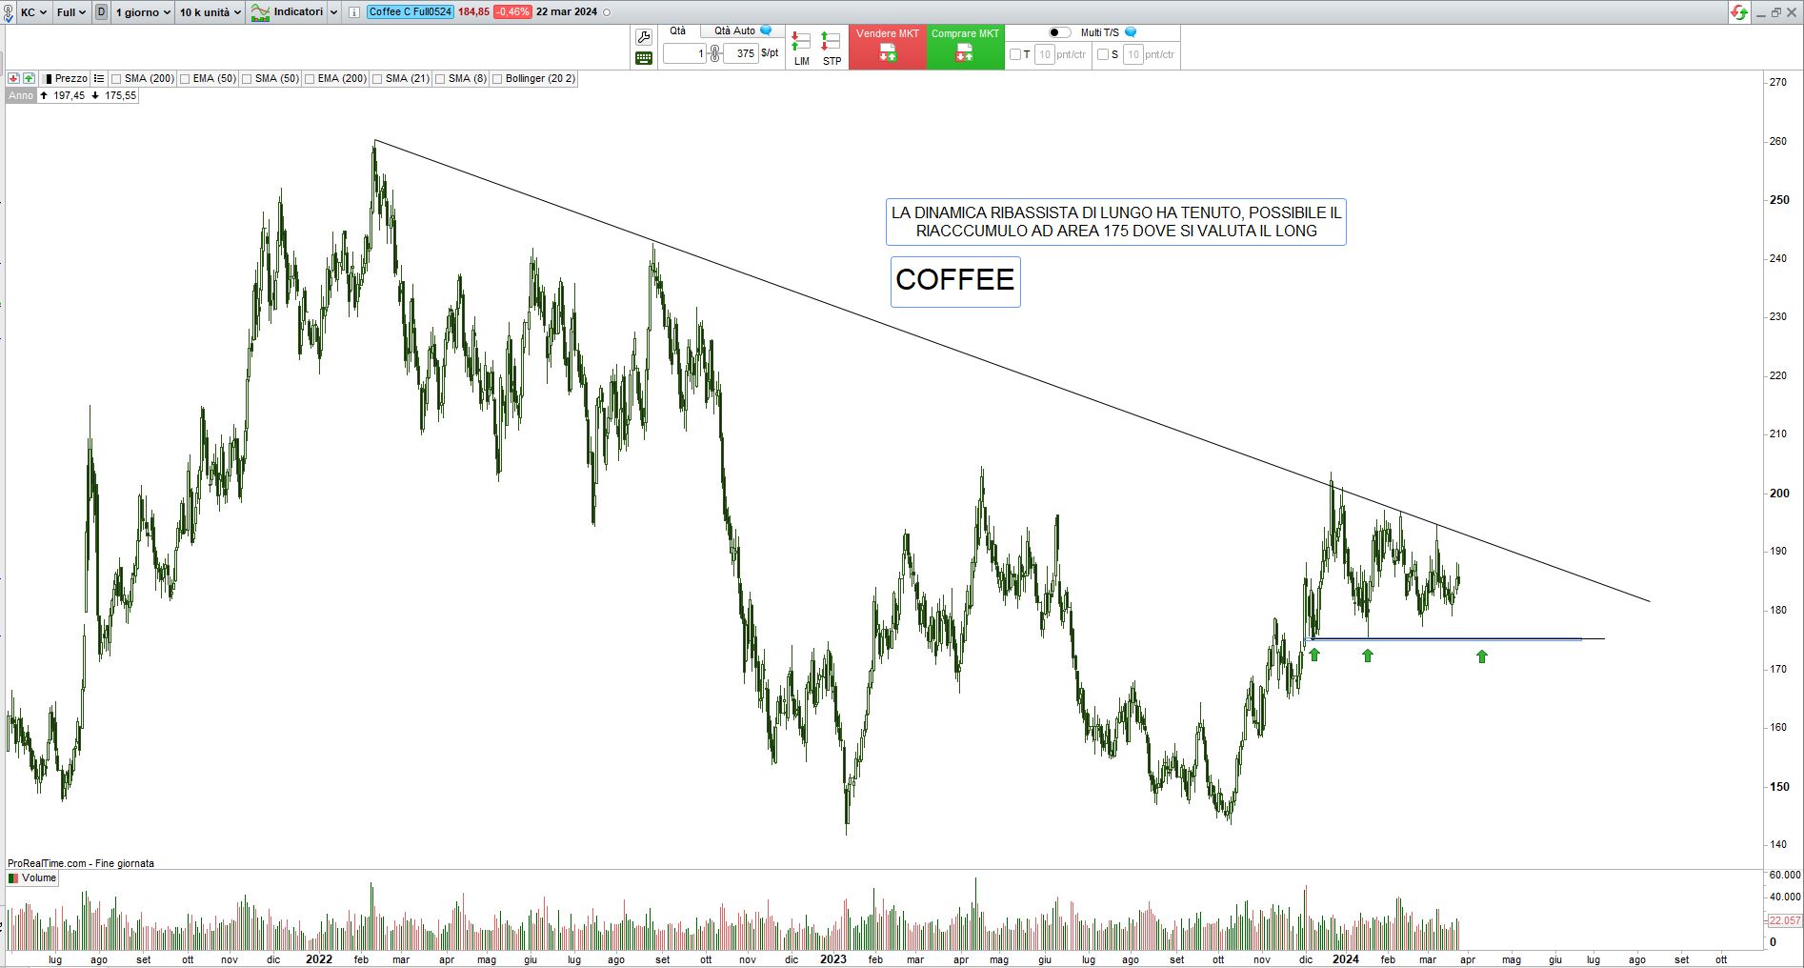This screenshot has width=1804, height=968.
Task: Enable the Bollinger (20 2) checkbox
Action: click(497, 79)
